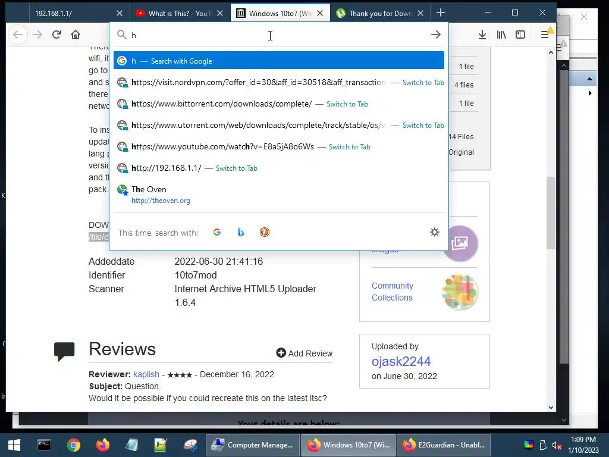Click the Go arrow in the address bar
The height and width of the screenshot is (457, 609).
(436, 35)
